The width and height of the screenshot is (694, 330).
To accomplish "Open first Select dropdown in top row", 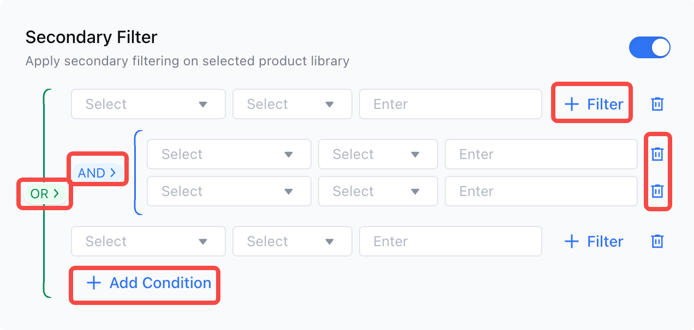I will [148, 104].
